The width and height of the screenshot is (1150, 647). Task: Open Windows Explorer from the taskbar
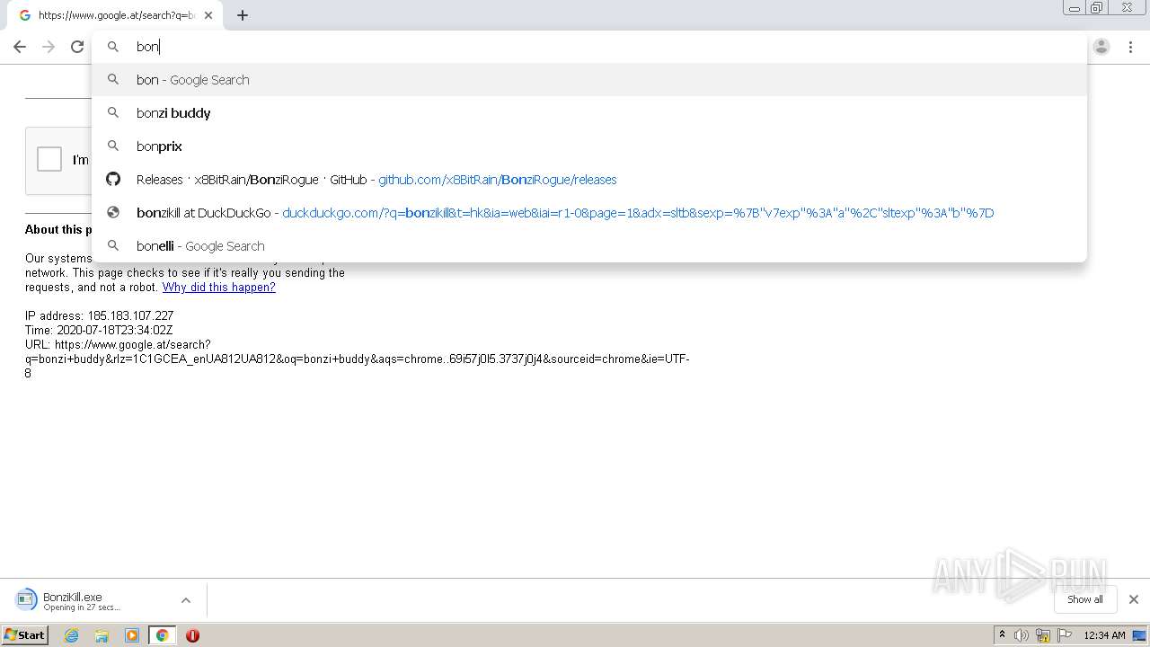102,635
